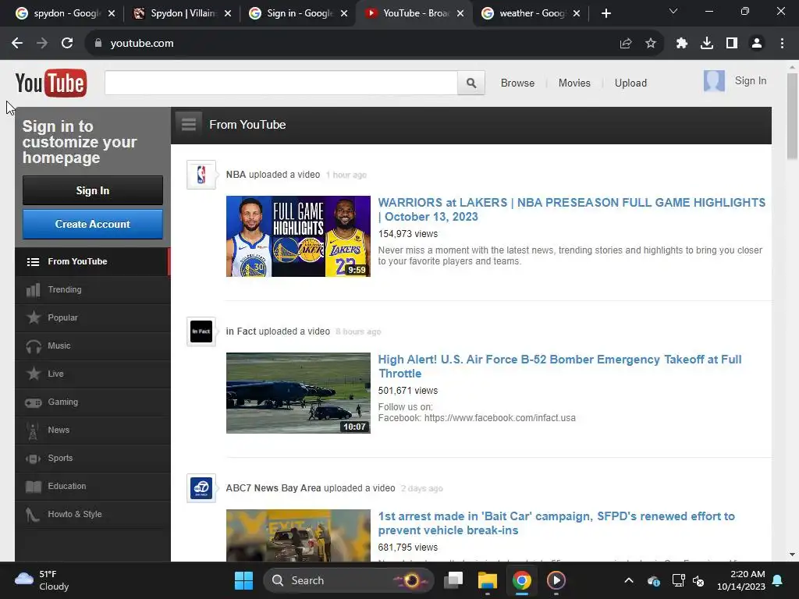
Task: Share this page with the share icon
Action: click(x=625, y=44)
